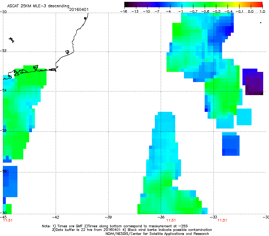
Task: Click the color scale label '-16'
Action: click(x=124, y=12)
